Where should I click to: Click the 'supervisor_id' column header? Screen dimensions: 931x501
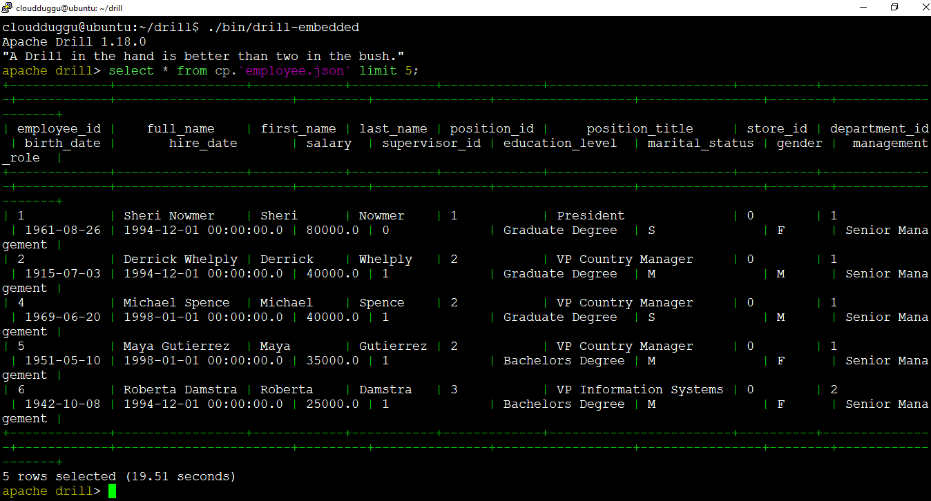pos(431,144)
